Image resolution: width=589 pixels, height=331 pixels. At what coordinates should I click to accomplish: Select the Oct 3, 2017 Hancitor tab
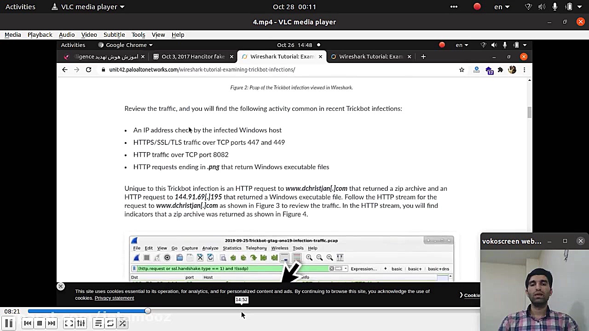(x=193, y=57)
